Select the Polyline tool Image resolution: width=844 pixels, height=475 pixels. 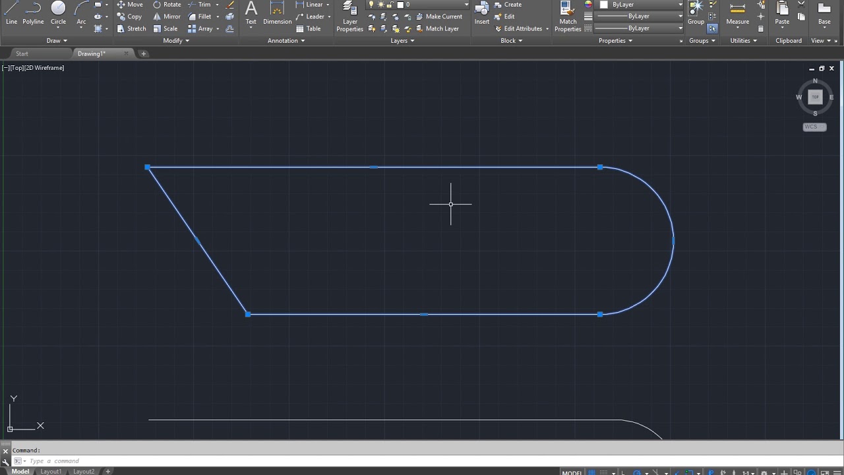[x=33, y=13]
